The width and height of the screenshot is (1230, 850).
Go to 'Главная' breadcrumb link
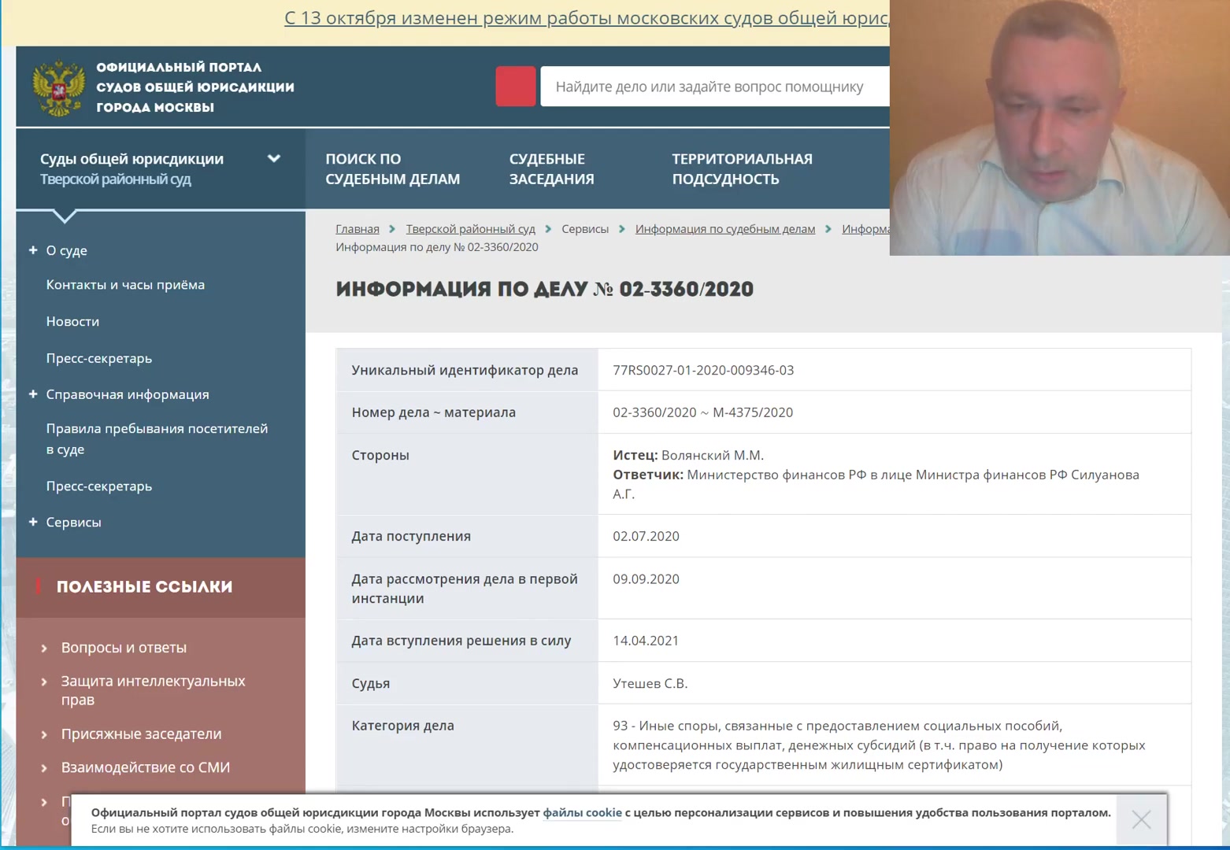tap(358, 229)
